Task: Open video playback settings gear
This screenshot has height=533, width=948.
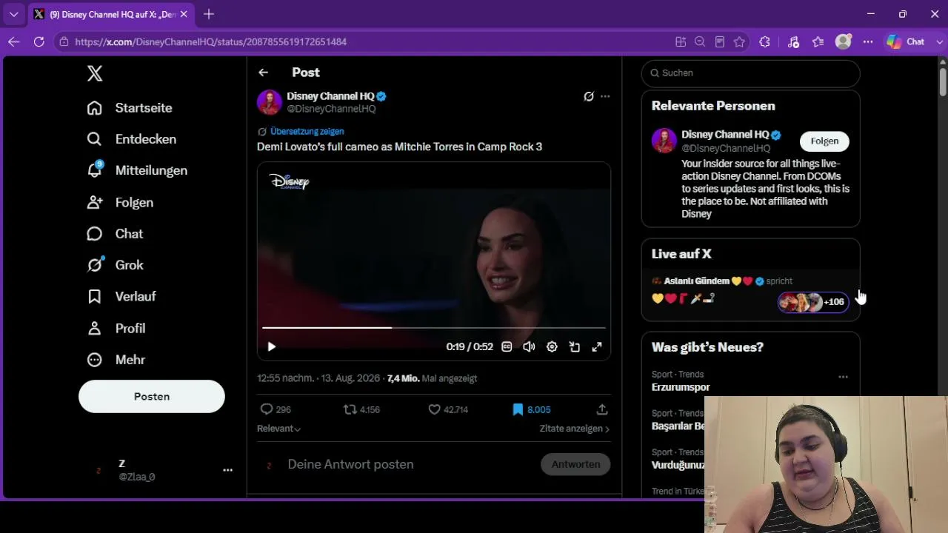Action: pyautogui.click(x=552, y=346)
